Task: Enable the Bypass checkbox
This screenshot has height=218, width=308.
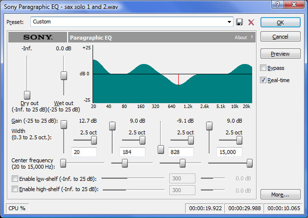Action: pos(263,68)
